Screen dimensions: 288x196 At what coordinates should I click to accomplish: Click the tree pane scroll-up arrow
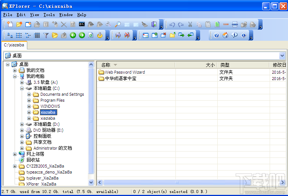pyautogui.click(x=91, y=64)
